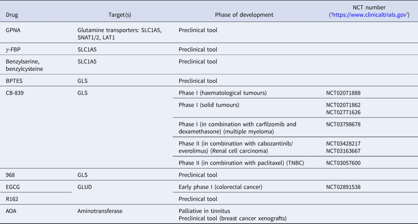Click the CB-839 drug name

(x=15, y=93)
